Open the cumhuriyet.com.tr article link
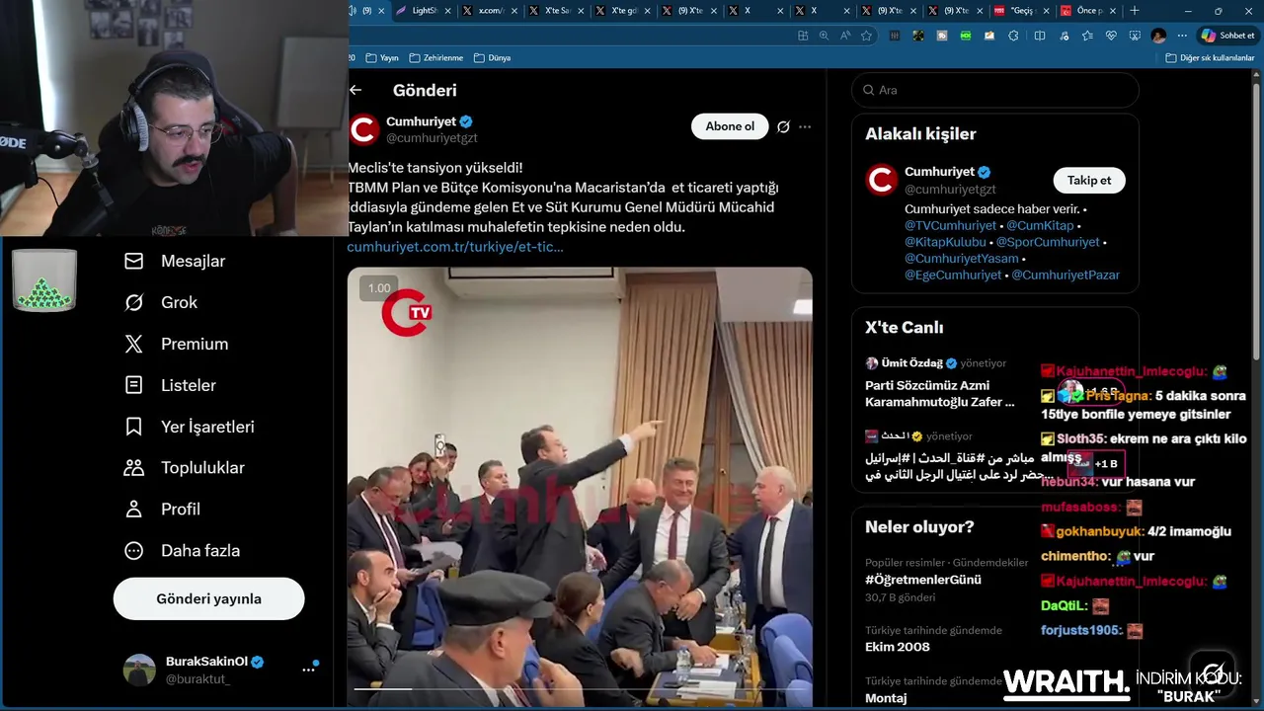 click(455, 247)
